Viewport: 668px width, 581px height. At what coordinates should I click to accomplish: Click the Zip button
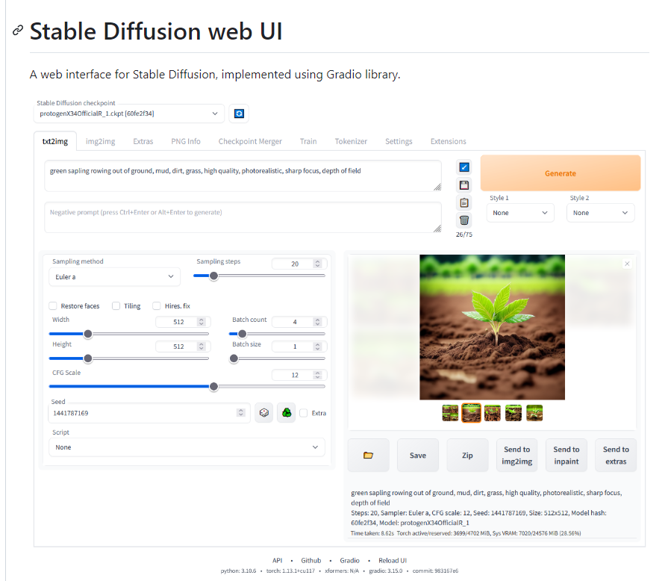pos(467,456)
